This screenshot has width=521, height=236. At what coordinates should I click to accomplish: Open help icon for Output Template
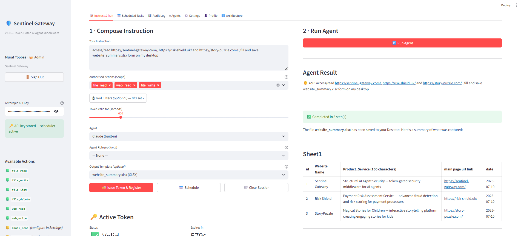tap(286, 167)
